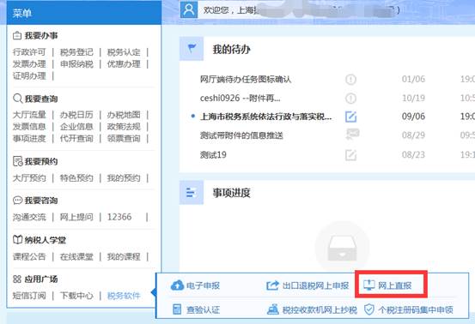Open 课程公告 link
This screenshot has height=324, width=475.
(29, 256)
